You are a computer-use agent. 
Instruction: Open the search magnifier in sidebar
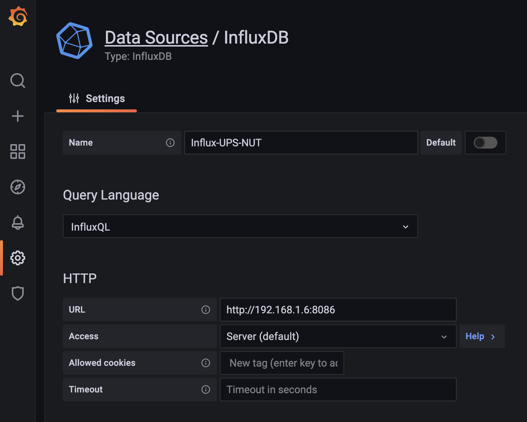pyautogui.click(x=18, y=81)
